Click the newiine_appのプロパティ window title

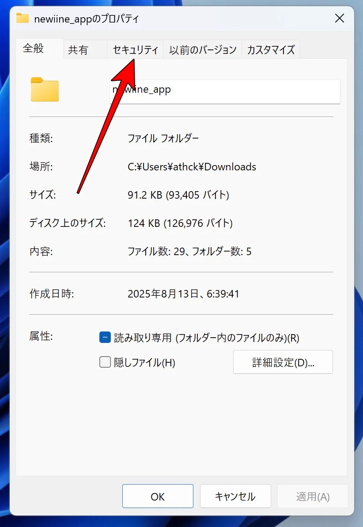[87, 19]
